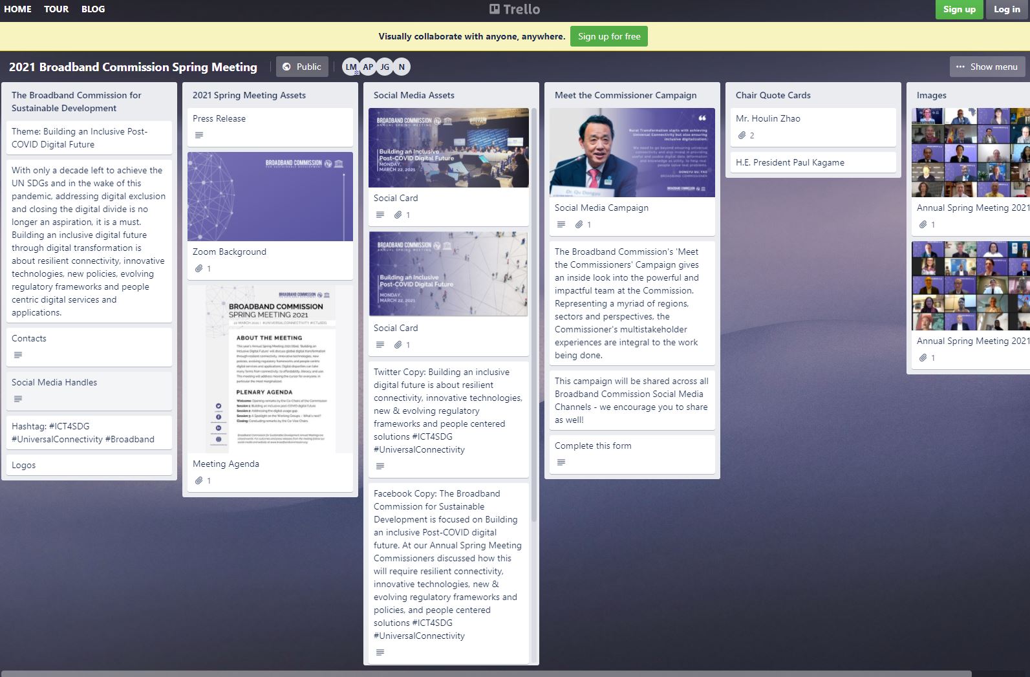This screenshot has height=677, width=1030.
Task: Open Social Media Campaign commissioner photo
Action: point(632,153)
